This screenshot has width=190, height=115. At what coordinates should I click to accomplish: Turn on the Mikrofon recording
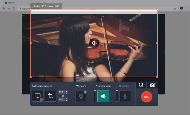(125, 96)
